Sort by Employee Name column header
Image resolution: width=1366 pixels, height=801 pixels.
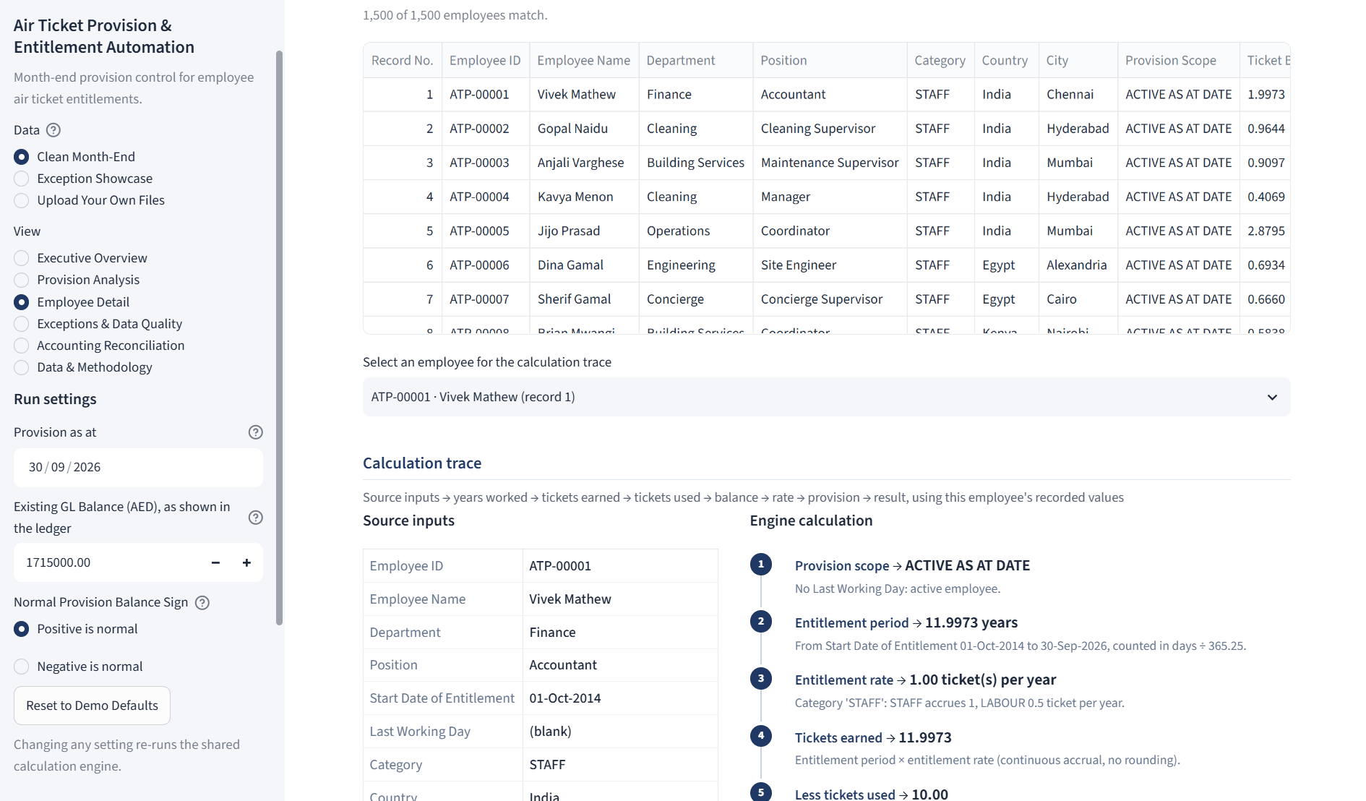point(583,61)
